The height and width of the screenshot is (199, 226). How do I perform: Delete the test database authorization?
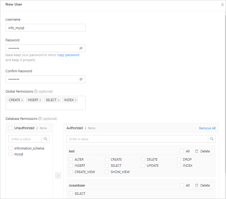pyautogui.click(x=202, y=151)
